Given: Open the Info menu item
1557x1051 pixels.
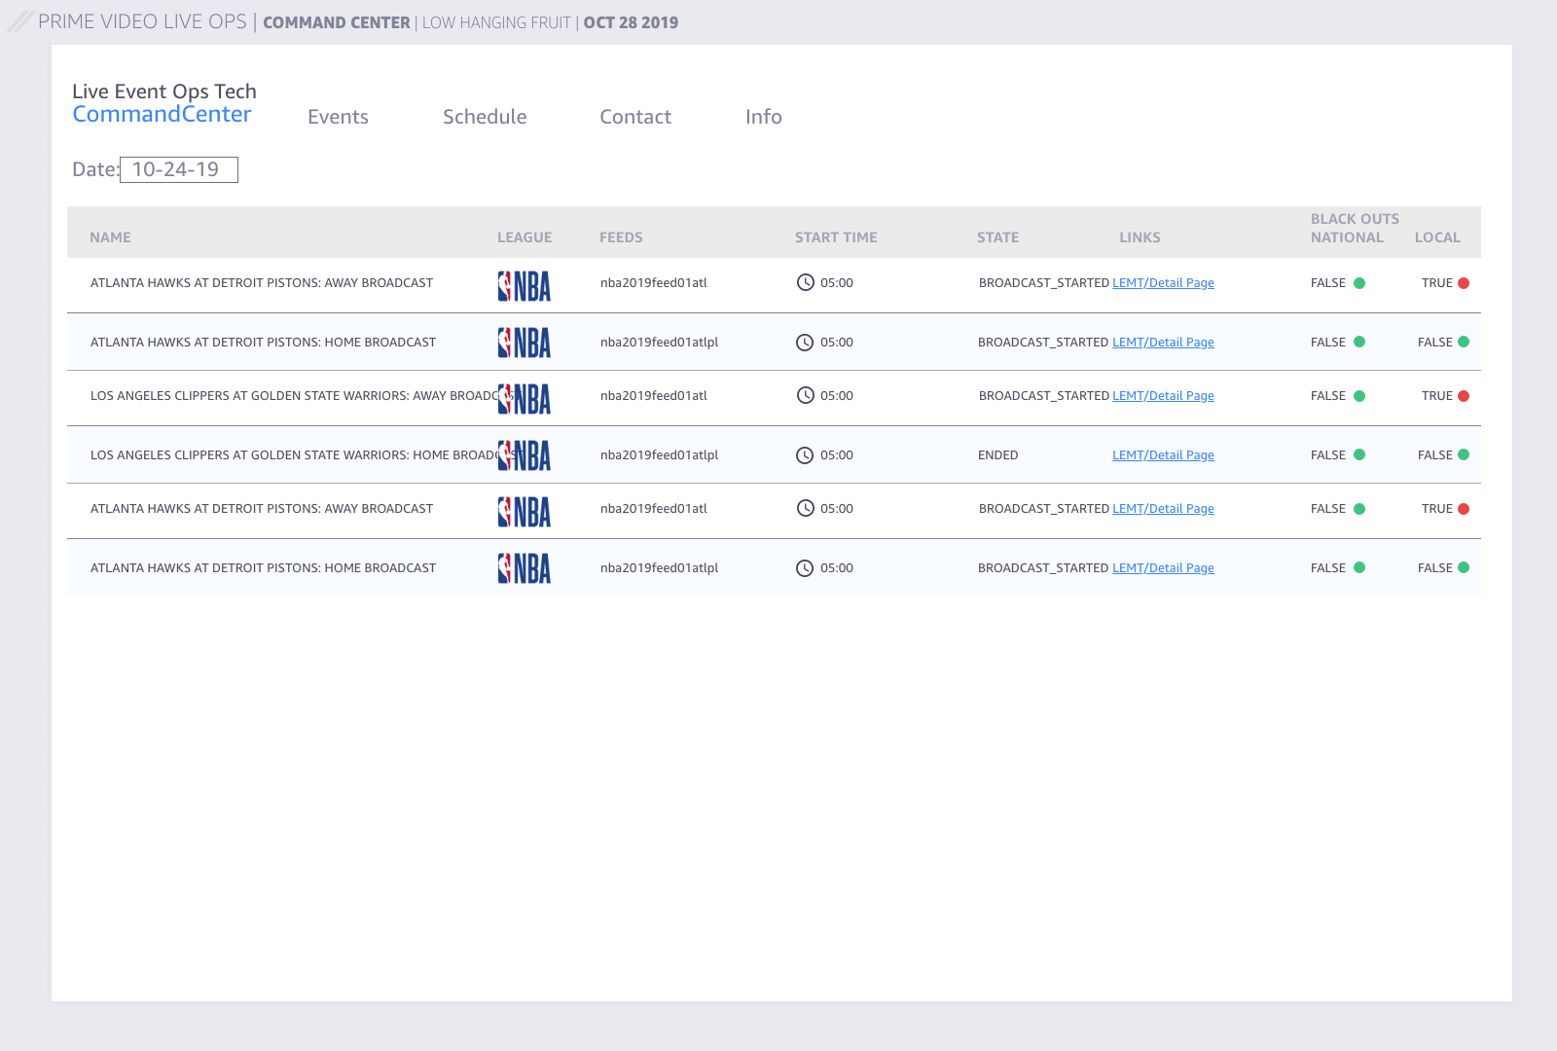Looking at the screenshot, I should (764, 117).
